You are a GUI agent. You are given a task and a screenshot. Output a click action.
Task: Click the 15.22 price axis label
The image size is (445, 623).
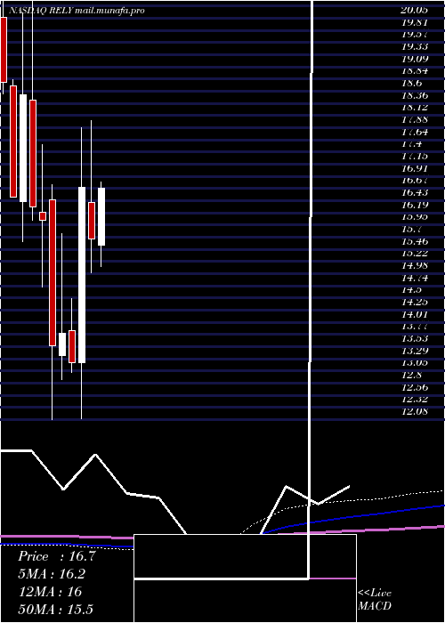[415, 254]
